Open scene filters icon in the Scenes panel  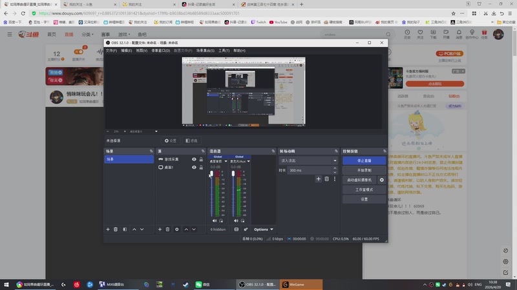click(125, 229)
